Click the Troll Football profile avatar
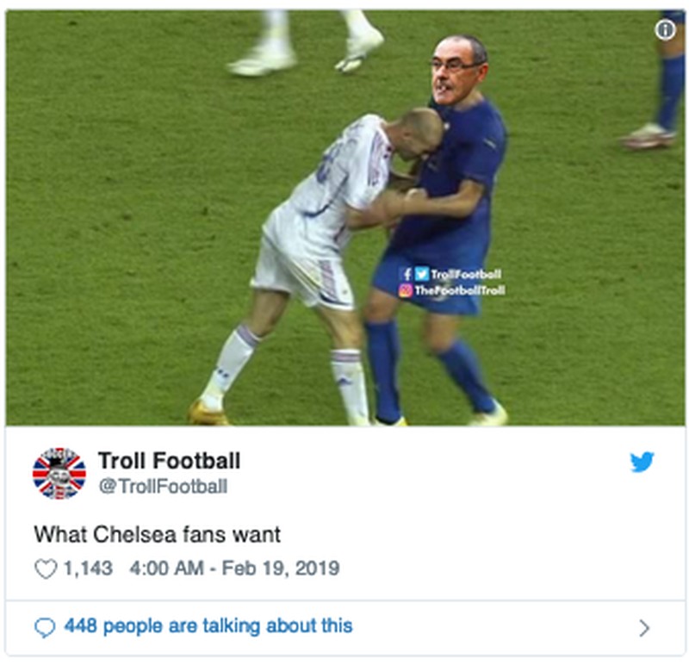 point(59,474)
